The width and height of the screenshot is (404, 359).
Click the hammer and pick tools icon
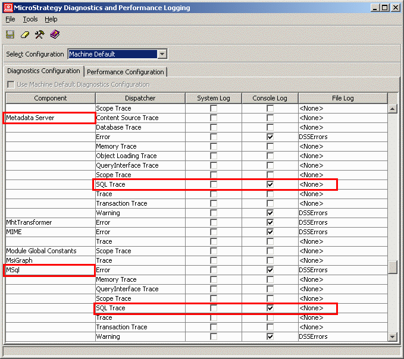pos(40,34)
